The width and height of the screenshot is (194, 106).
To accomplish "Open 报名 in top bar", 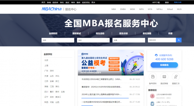I will coord(62,3).
